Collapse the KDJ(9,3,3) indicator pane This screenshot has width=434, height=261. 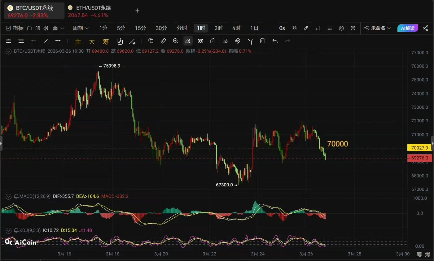point(8,231)
